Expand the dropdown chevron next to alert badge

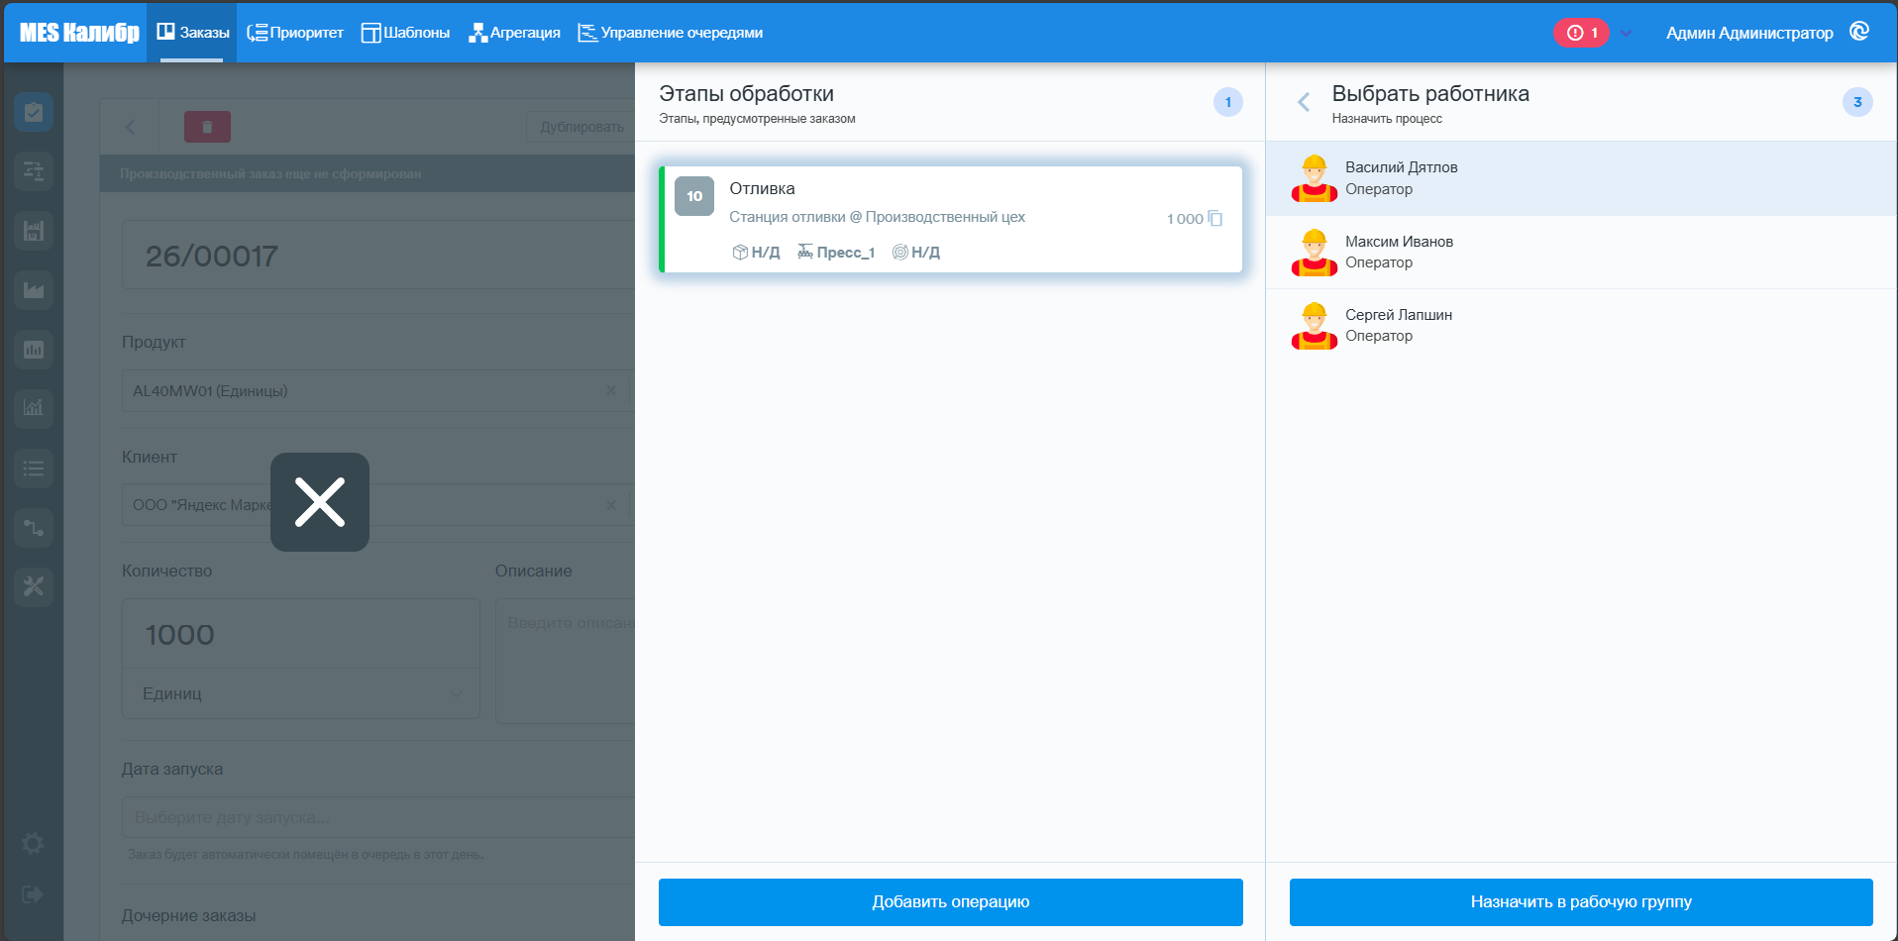click(x=1626, y=33)
